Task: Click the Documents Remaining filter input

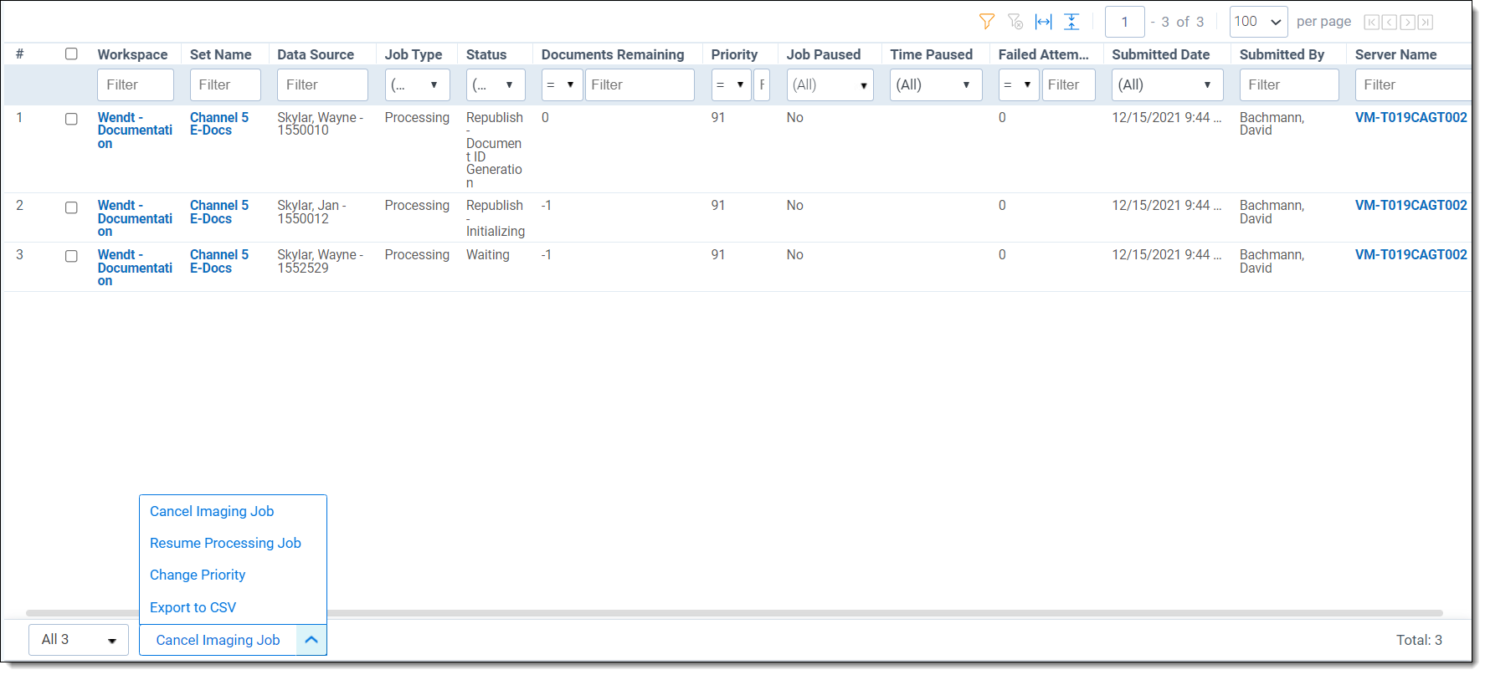Action: pos(640,84)
